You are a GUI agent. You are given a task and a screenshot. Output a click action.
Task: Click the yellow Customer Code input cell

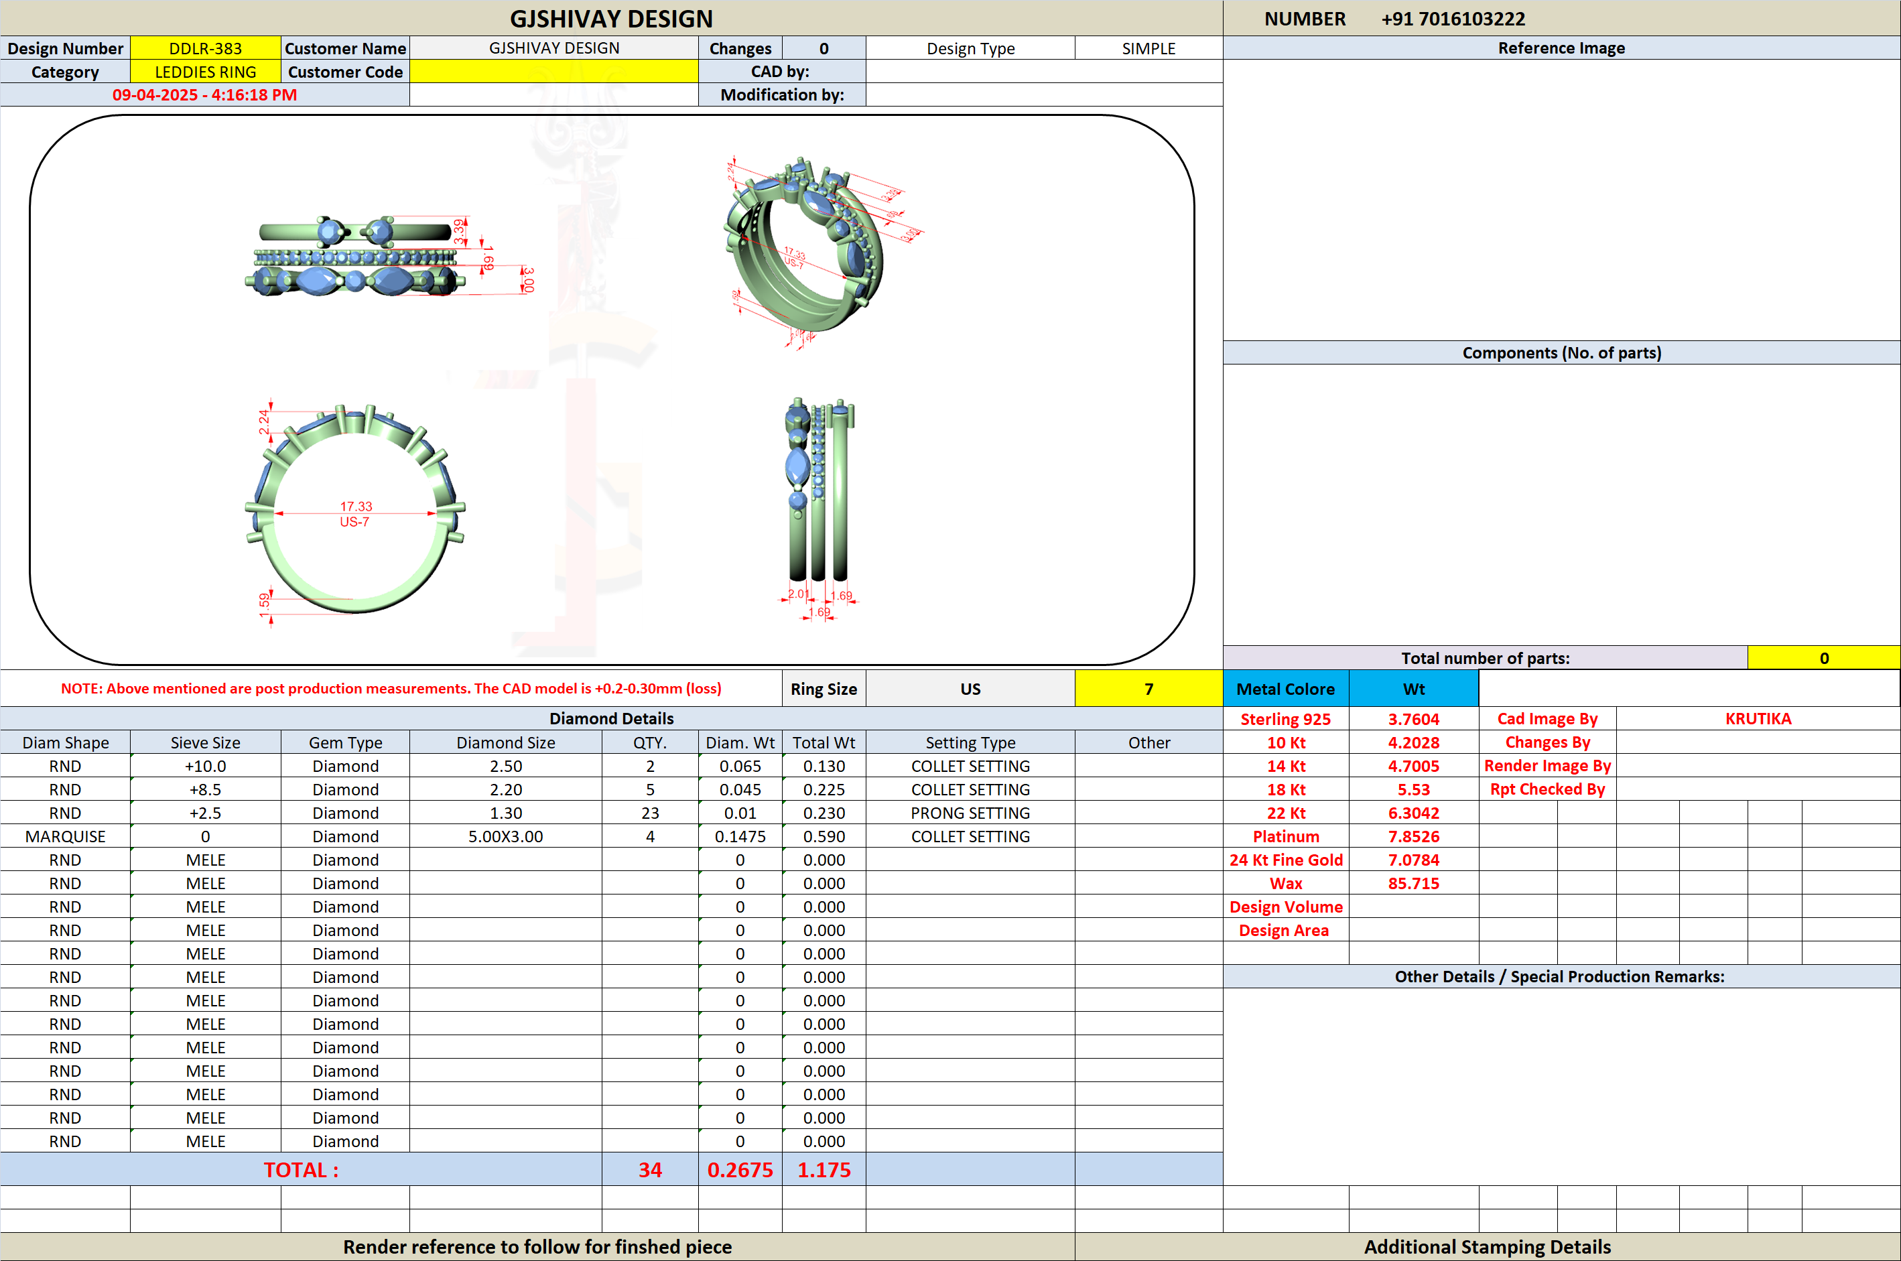pos(553,72)
